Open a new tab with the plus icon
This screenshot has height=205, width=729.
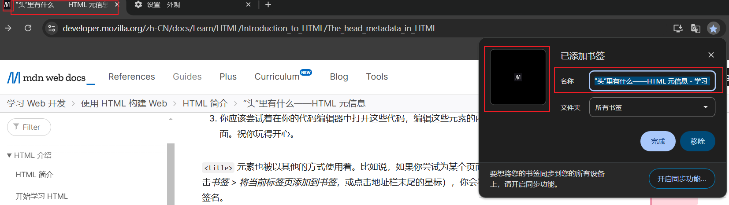[x=268, y=5]
